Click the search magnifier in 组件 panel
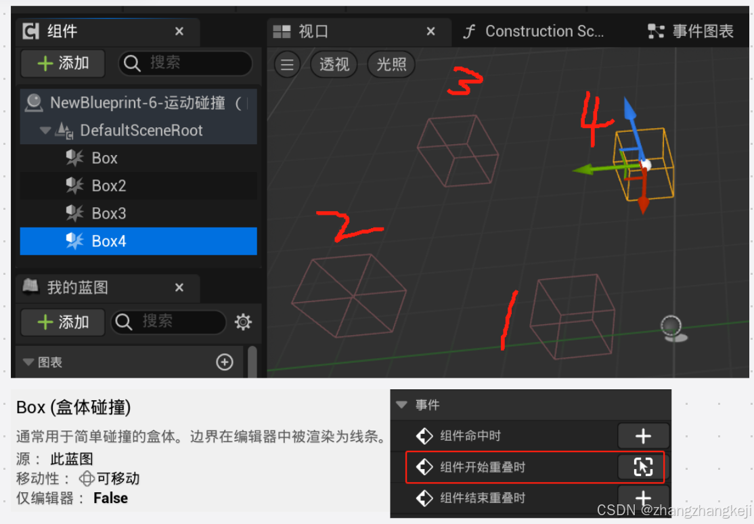Screen dimensions: 754x524 click(131, 63)
